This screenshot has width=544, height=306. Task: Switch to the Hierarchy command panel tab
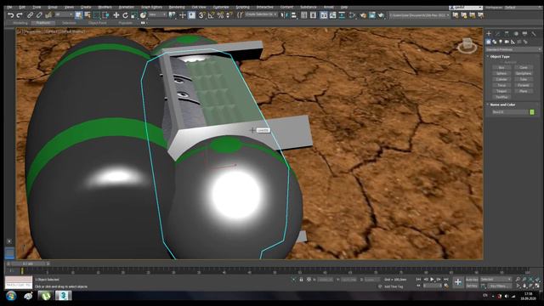[507, 34]
